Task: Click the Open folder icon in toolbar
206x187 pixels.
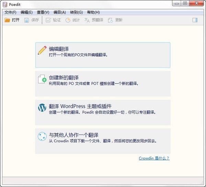Action: click(x=7, y=20)
